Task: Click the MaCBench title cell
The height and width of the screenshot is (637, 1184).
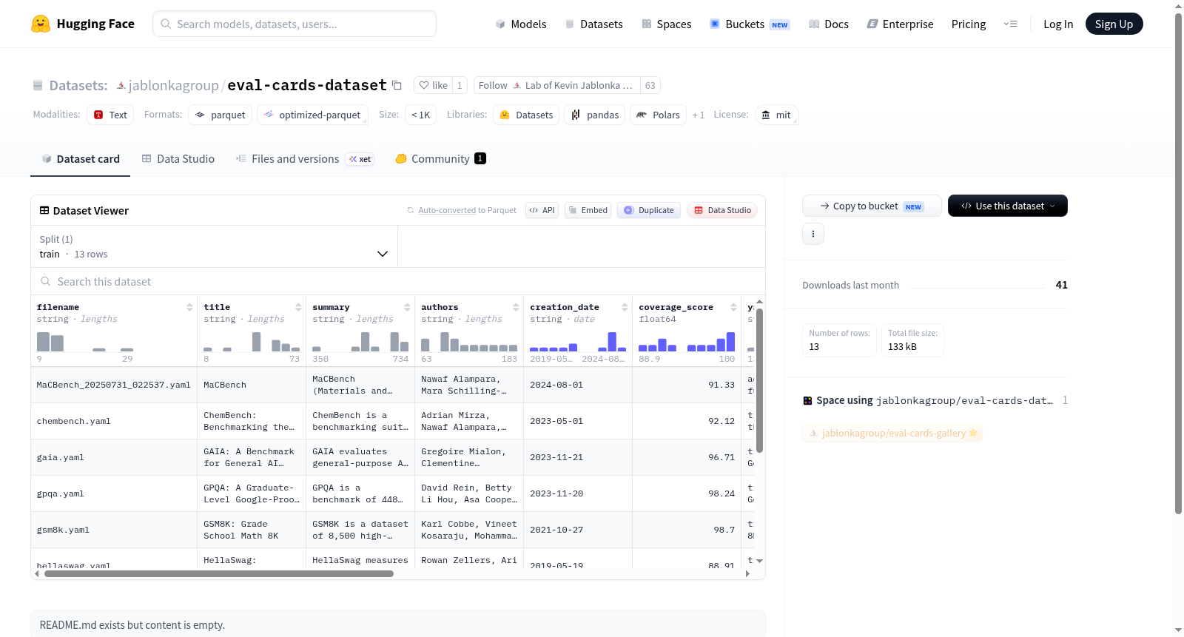Action: [252, 385]
